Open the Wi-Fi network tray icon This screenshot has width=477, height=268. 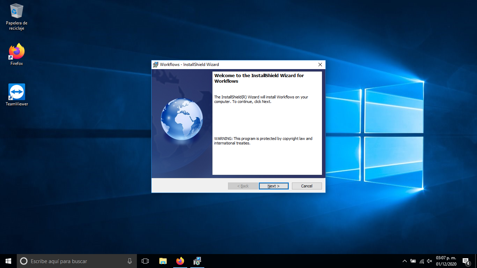(x=421, y=261)
